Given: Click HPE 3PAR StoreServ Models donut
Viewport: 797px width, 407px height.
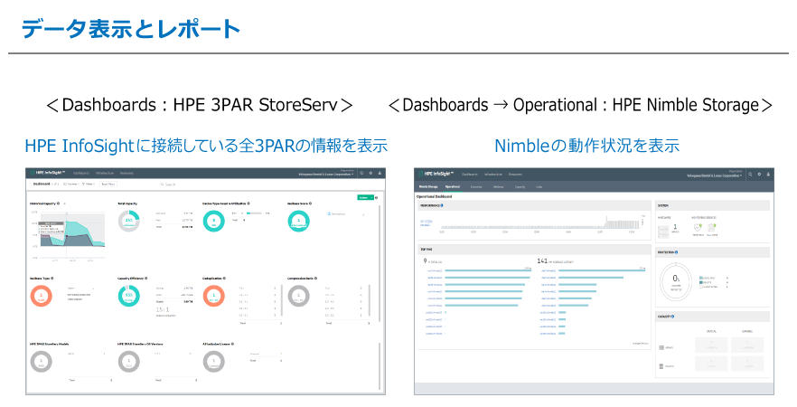Looking at the screenshot, I should 42,362.
